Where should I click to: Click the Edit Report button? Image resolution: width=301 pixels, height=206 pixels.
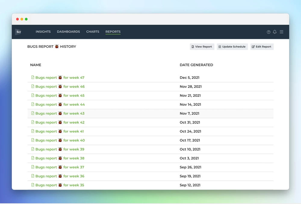[262, 47]
